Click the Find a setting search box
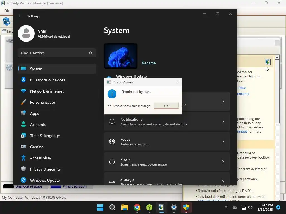This screenshot has height=214, width=286. (57, 53)
